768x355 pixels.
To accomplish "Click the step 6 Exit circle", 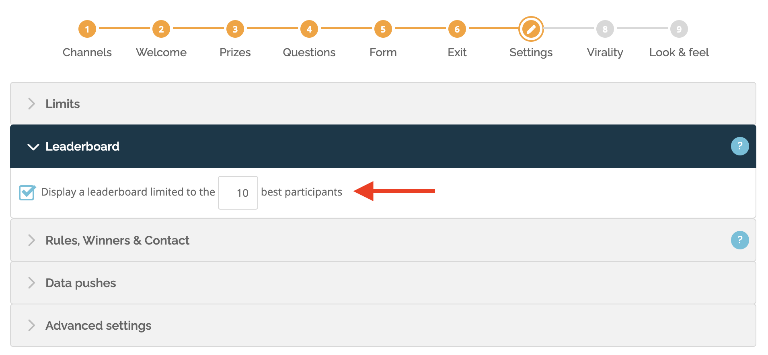I will click(x=457, y=29).
